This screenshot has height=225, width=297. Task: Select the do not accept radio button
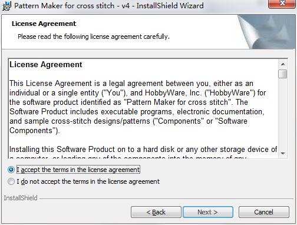(x=11, y=181)
